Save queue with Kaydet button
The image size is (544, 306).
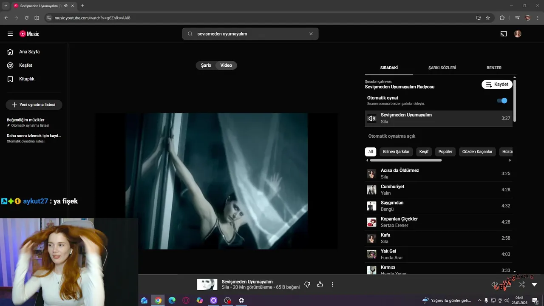(497, 84)
